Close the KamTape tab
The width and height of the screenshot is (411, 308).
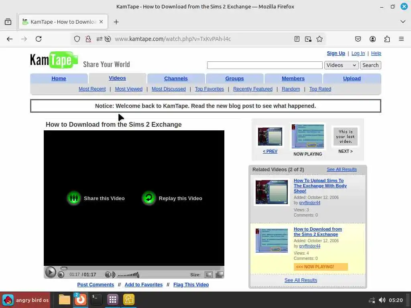tap(101, 22)
